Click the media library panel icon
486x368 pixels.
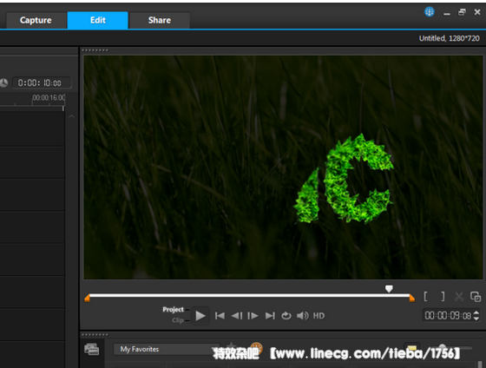pyautogui.click(x=92, y=350)
